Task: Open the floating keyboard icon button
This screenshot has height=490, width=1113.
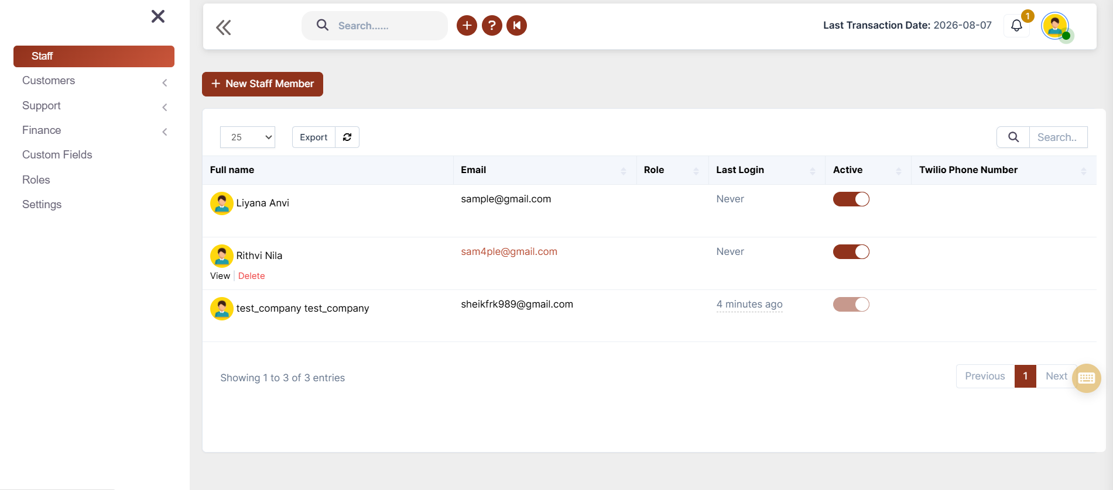Action: click(x=1087, y=378)
